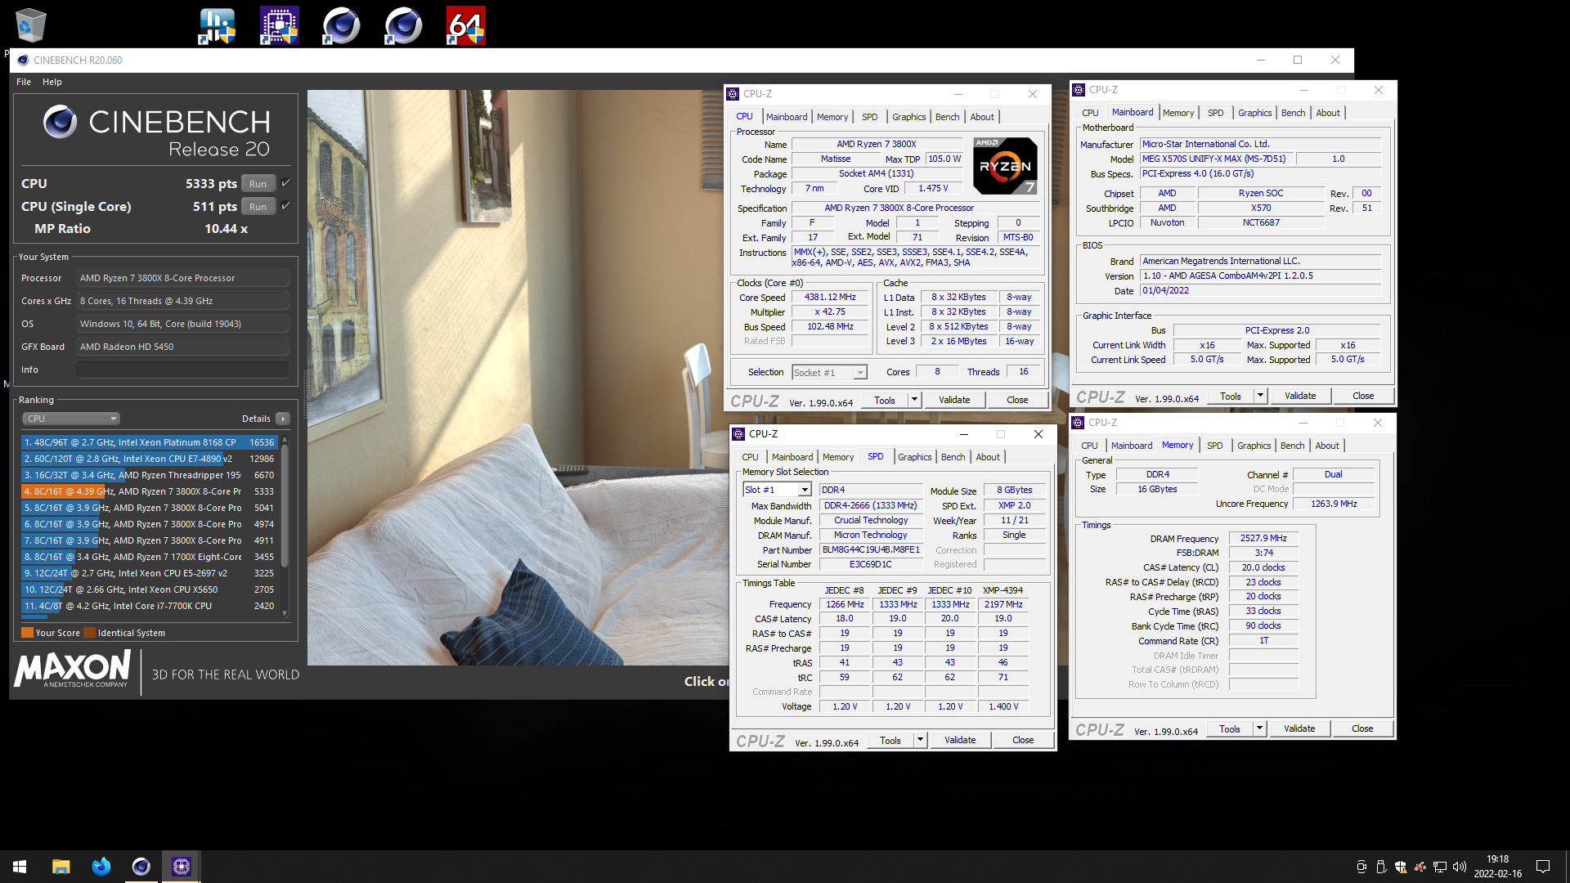
Task: Click the CPU-Z icon in the SPD window title bar
Action: tap(738, 434)
